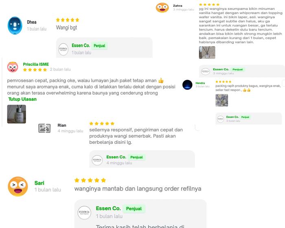Viewport: 285px width, 228px height.
Task: Open Hendra's review photo thumbnail
Action: coord(221,100)
